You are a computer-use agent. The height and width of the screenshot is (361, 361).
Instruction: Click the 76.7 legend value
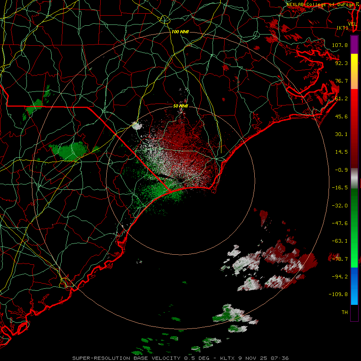341,81
